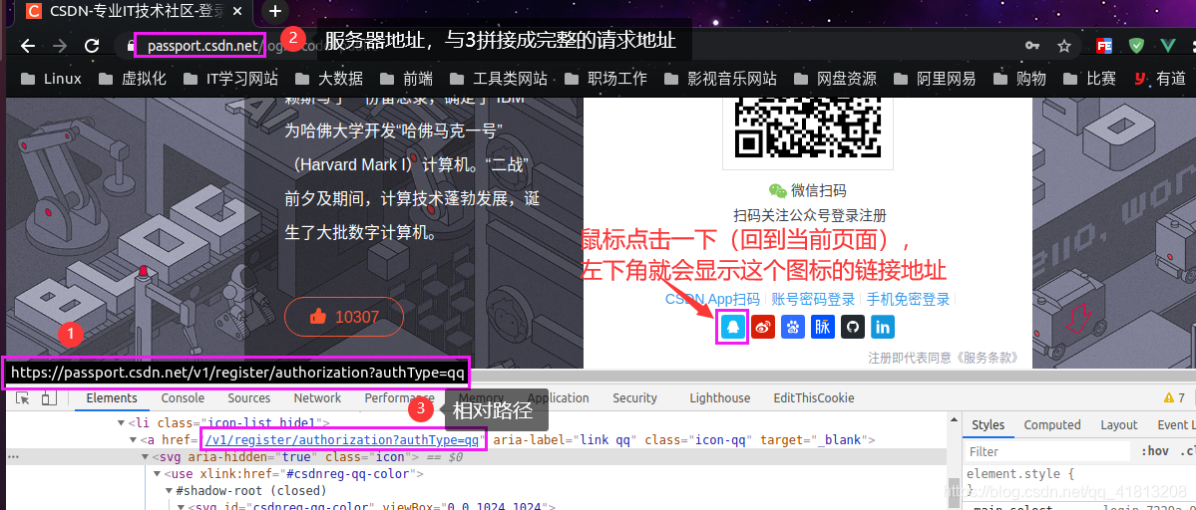Viewport: 1196px width, 510px height.
Task: Log in using the Maimai icon
Action: click(x=823, y=328)
